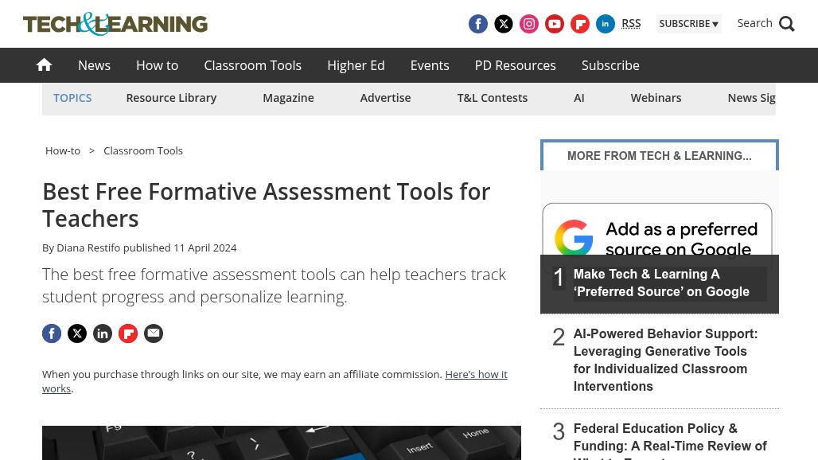Open the AI topic link
The image size is (818, 460).
(579, 98)
